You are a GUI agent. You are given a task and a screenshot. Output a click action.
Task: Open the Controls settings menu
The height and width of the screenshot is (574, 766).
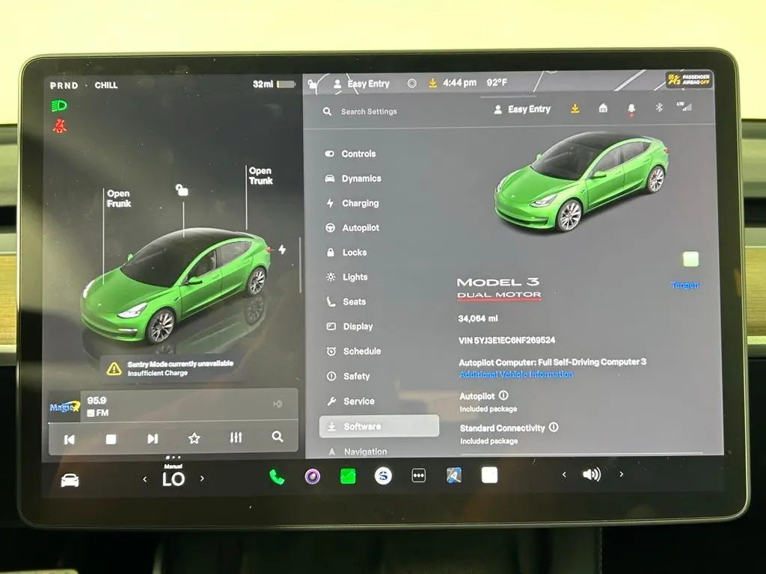(x=350, y=154)
